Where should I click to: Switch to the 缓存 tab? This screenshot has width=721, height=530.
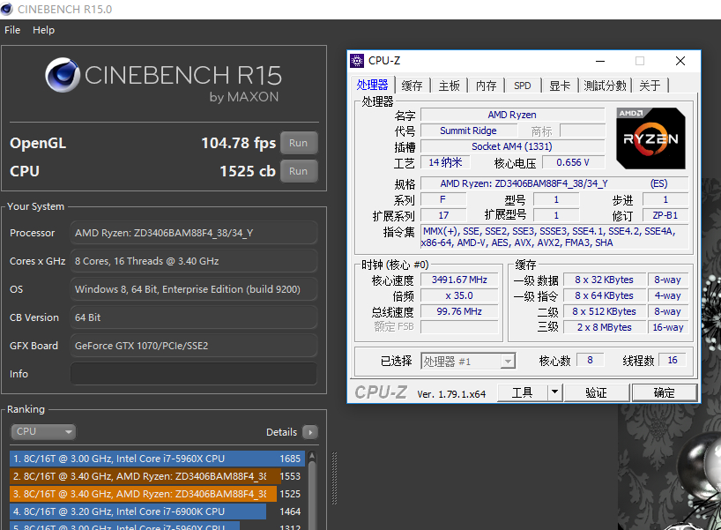pos(412,86)
